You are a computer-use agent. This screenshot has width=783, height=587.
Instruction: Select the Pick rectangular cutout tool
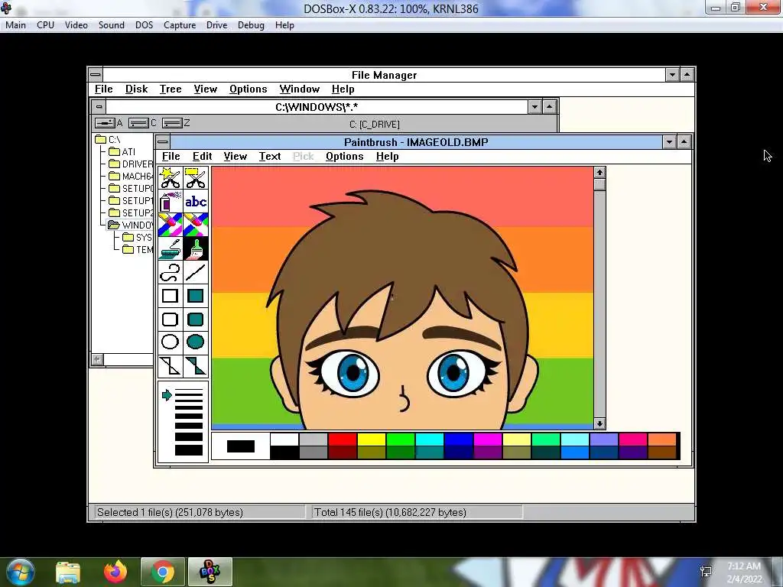tap(195, 178)
